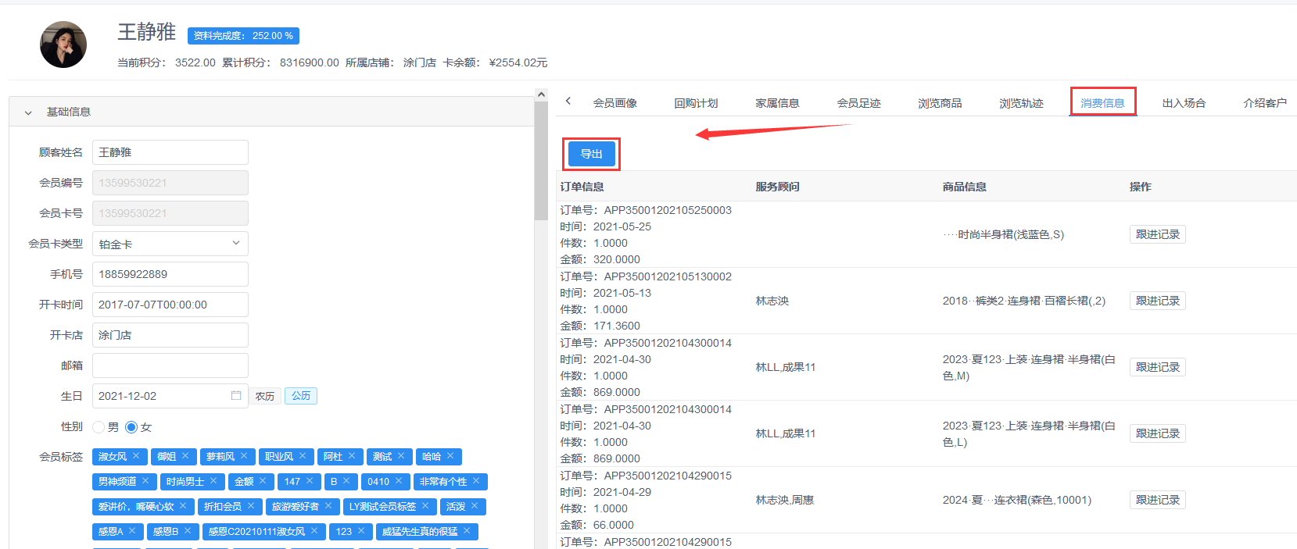
Task: Click the 顾客姓名 input field
Action: [x=170, y=152]
